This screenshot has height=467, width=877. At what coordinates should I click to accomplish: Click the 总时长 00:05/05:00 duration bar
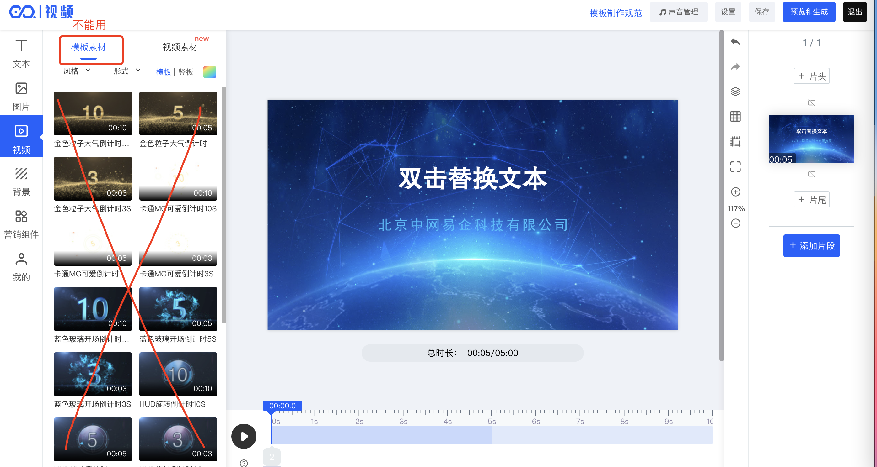tap(472, 353)
